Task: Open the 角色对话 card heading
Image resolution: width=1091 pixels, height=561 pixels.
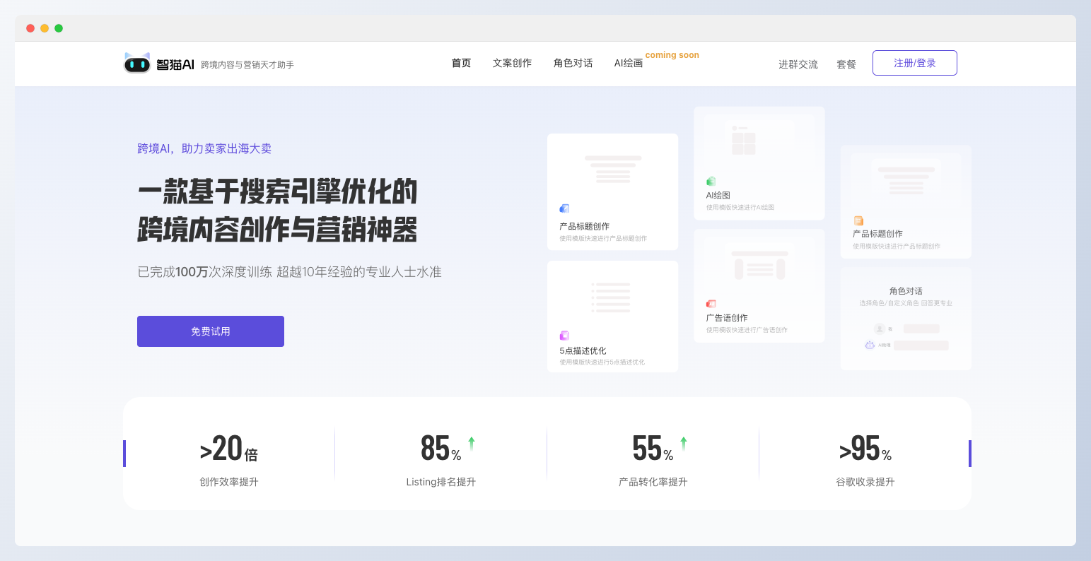Action: click(906, 291)
